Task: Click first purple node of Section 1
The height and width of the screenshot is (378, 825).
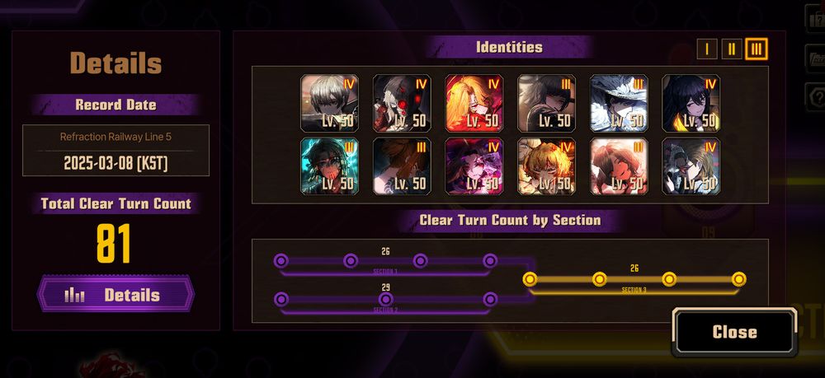Action: [281, 260]
